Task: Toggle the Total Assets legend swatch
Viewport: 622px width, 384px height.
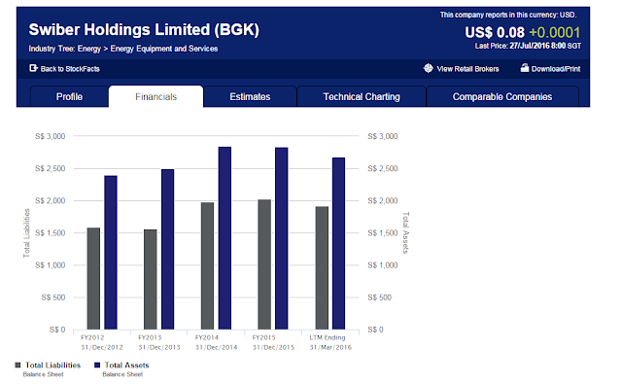Action: [x=97, y=365]
